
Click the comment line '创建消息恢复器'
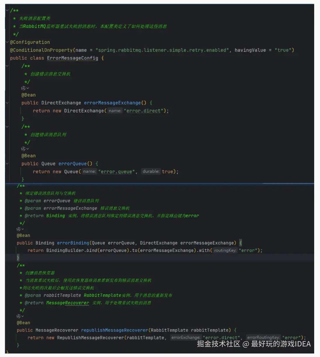coord(40,273)
